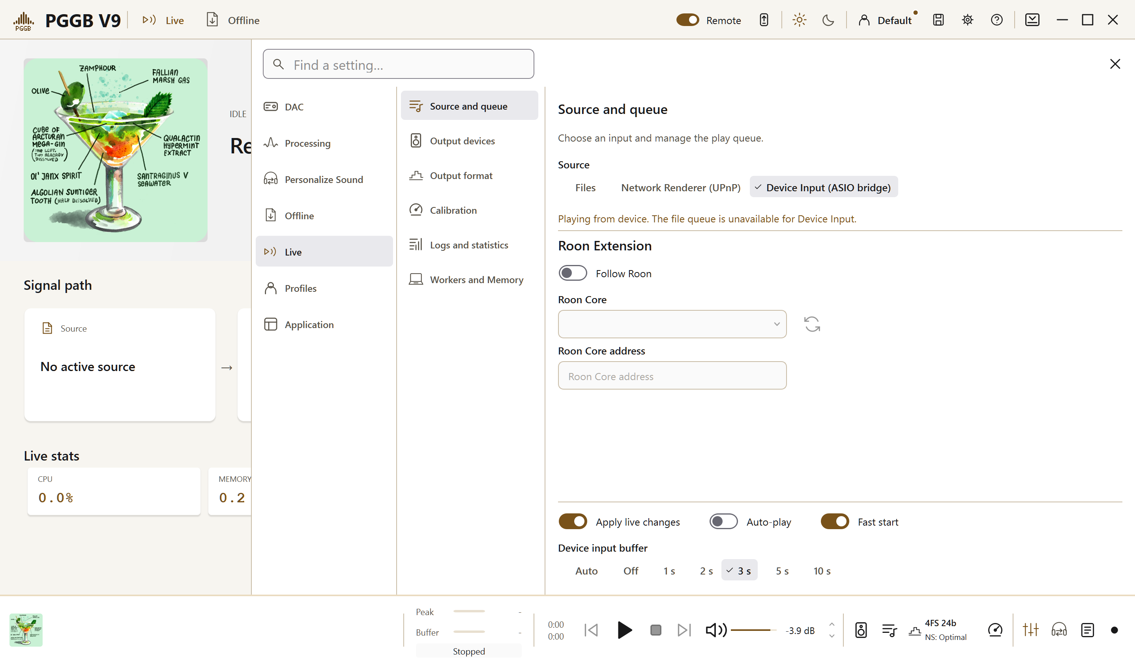Open play queue icon in bottom bar
The image size is (1135, 664).
tap(890, 630)
